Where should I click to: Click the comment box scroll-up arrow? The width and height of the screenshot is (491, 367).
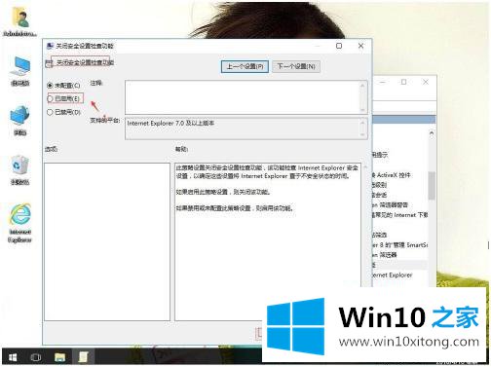[x=362, y=86]
